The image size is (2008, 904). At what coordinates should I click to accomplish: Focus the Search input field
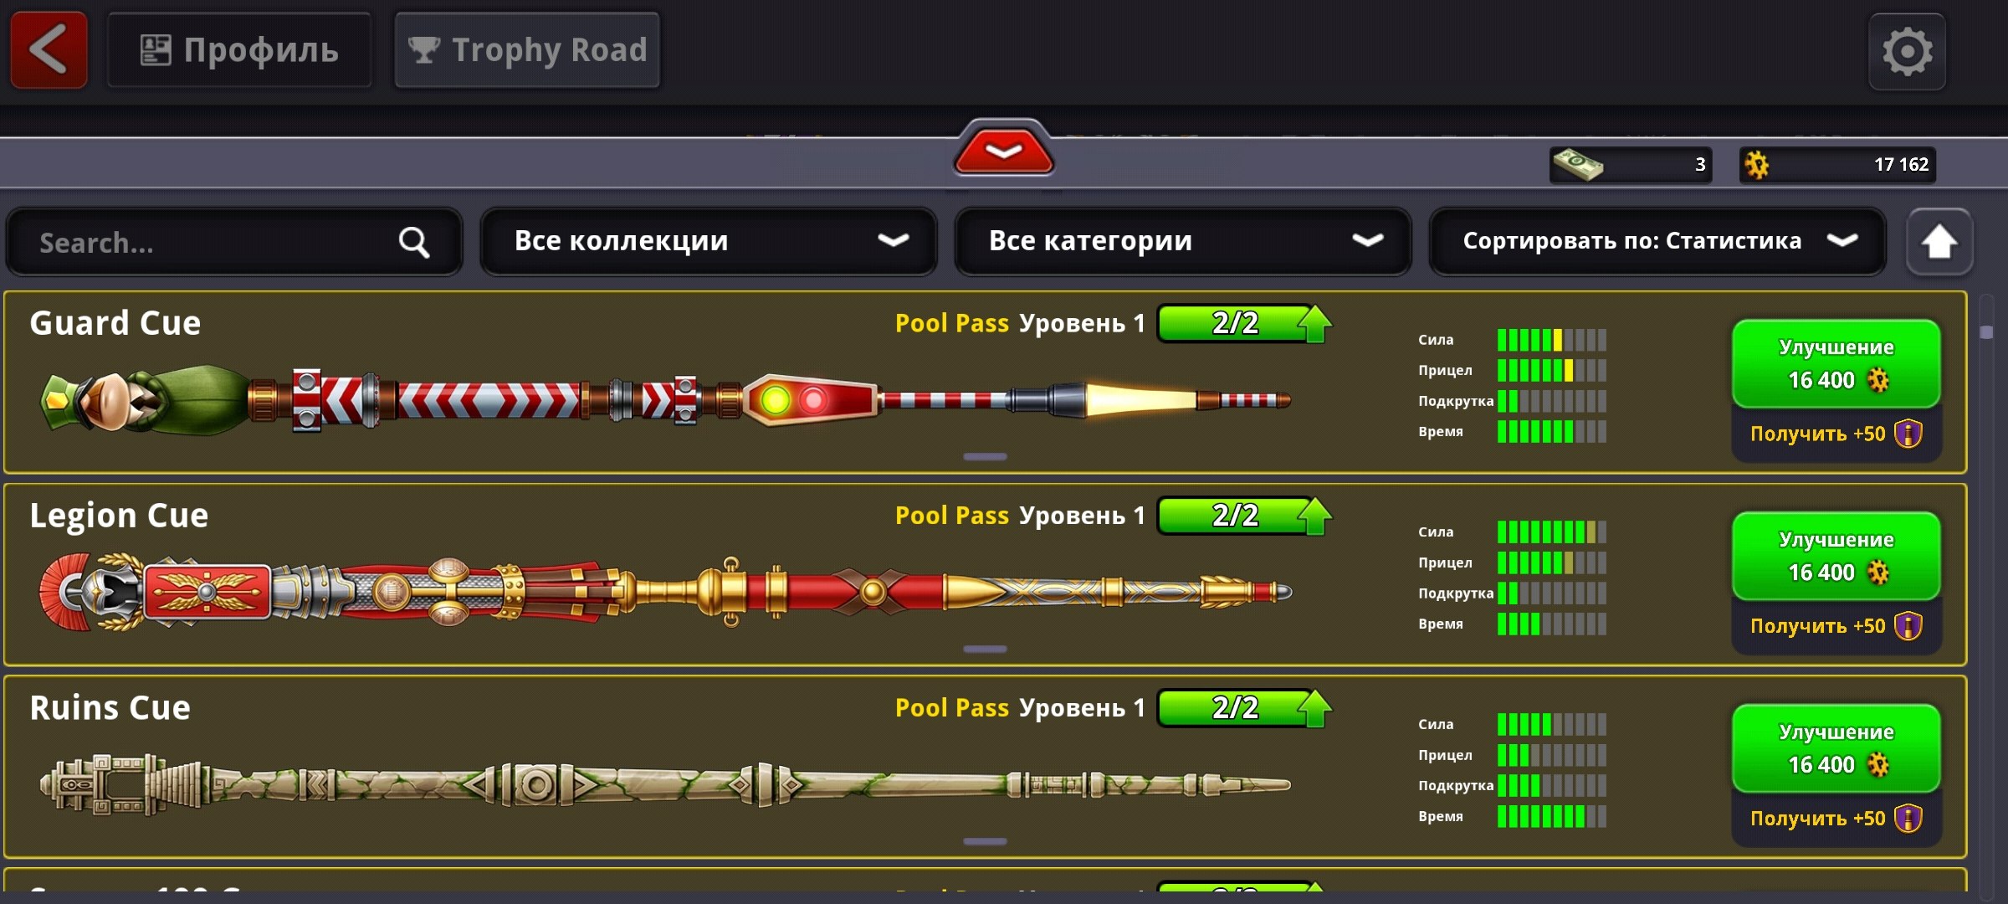[x=234, y=243]
